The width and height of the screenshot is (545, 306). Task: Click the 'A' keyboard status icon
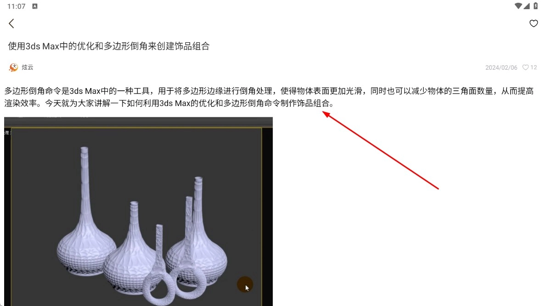[x=35, y=6]
